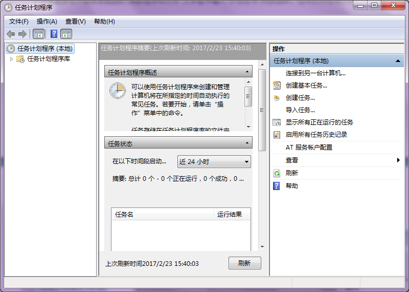
Task: Click the 显示所有正在运行的任务 icon
Action: (x=277, y=122)
